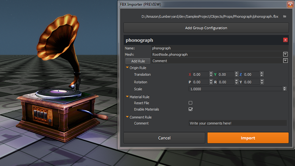Click the Reset File label
This screenshot has height=166, width=295.
(141, 103)
